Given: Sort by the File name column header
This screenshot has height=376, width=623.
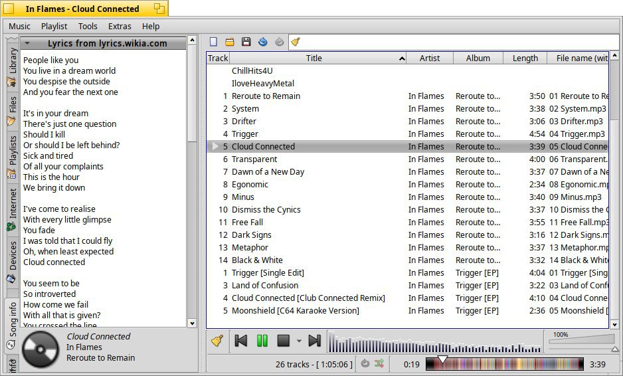Looking at the screenshot, I should pyautogui.click(x=578, y=58).
